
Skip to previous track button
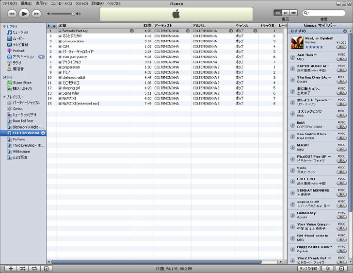[12, 14]
